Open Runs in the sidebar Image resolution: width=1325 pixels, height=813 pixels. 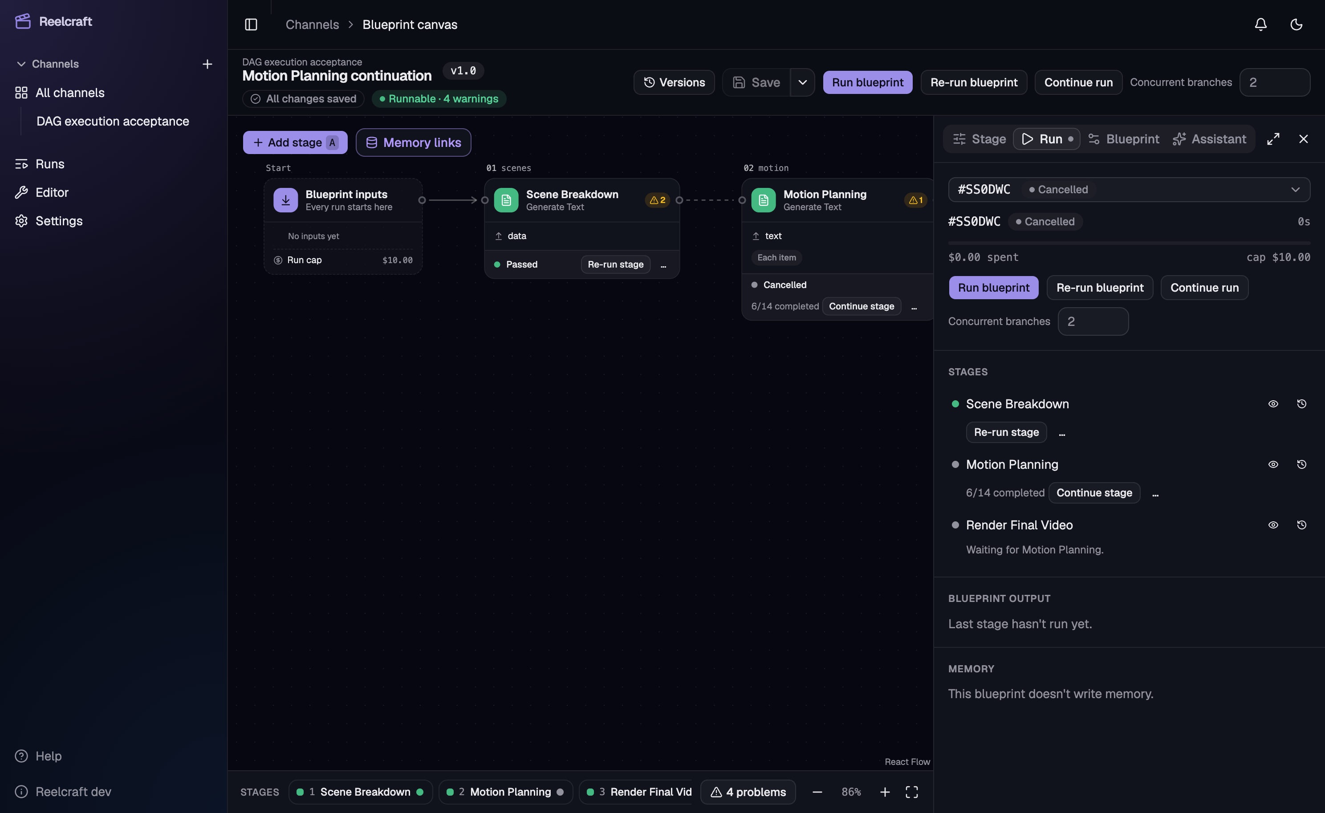[x=49, y=164]
